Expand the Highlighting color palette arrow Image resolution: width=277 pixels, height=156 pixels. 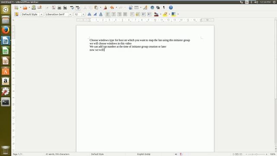(169, 14)
